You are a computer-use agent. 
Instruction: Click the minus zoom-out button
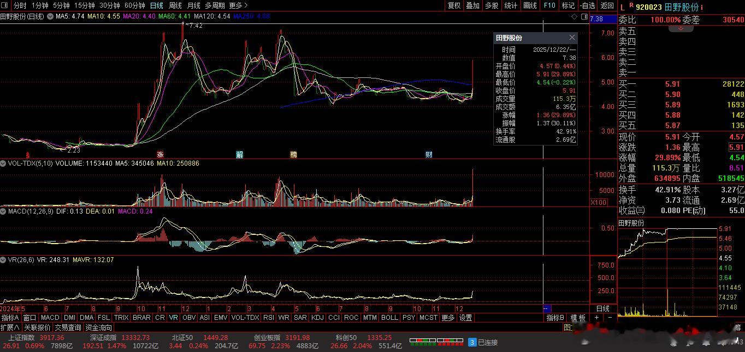pos(610,318)
